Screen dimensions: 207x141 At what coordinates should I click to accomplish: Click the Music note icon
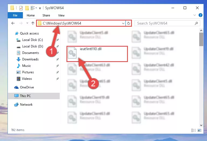pyautogui.click(x=19, y=66)
